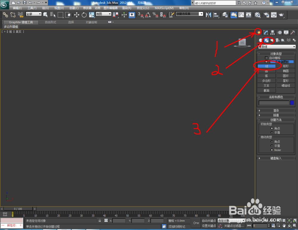Select 角点 under 拖动类型
This screenshot has width=298, height=230.
click(271, 142)
